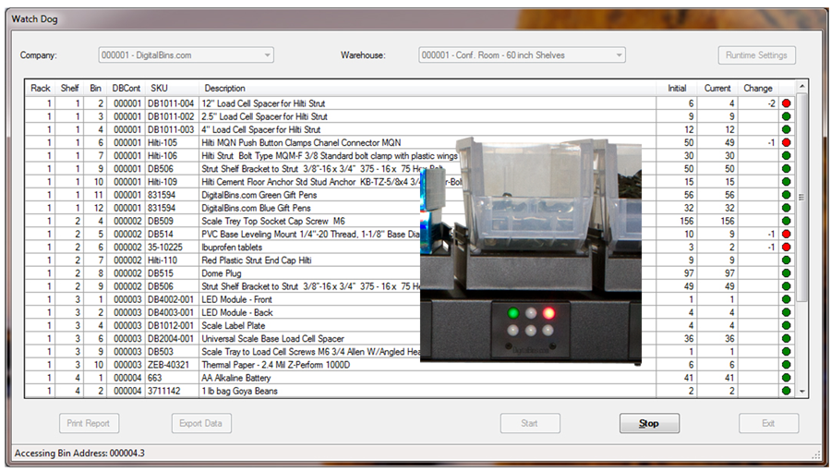The width and height of the screenshot is (831, 472).
Task: Click green status dot for Dome Plug row
Action: 786,273
